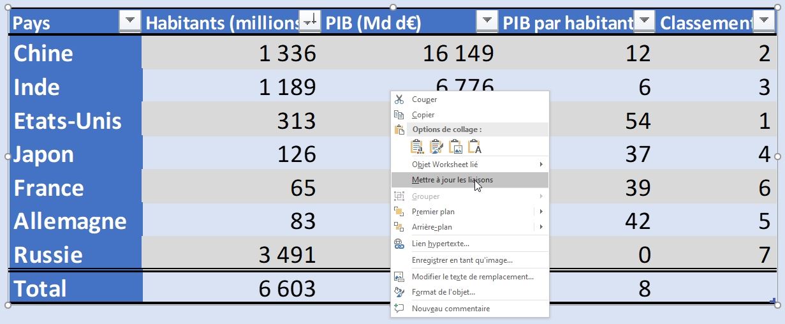
Task: Choose the 'Keep text only' paste icon
Action: click(x=474, y=147)
